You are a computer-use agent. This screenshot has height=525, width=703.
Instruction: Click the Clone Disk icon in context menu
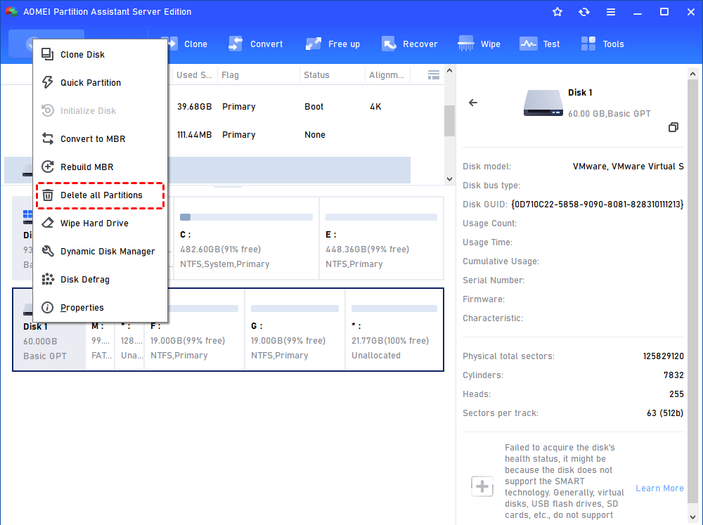click(48, 54)
